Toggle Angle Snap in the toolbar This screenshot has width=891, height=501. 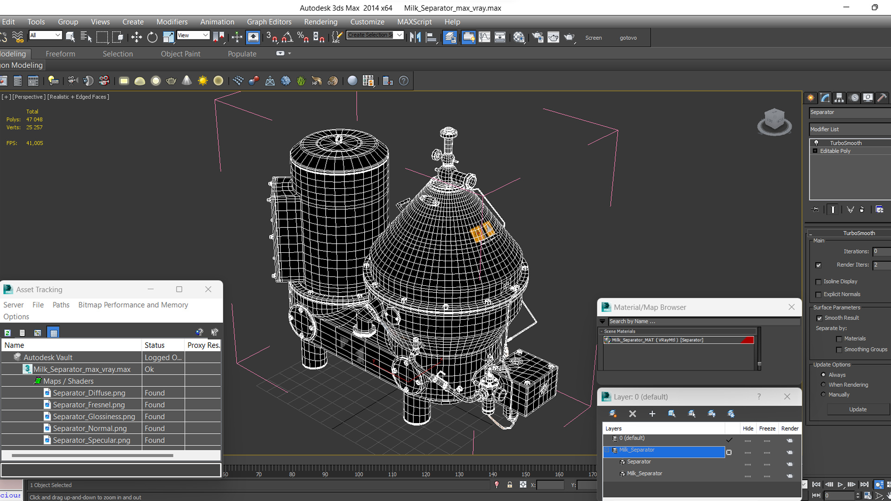pos(288,38)
